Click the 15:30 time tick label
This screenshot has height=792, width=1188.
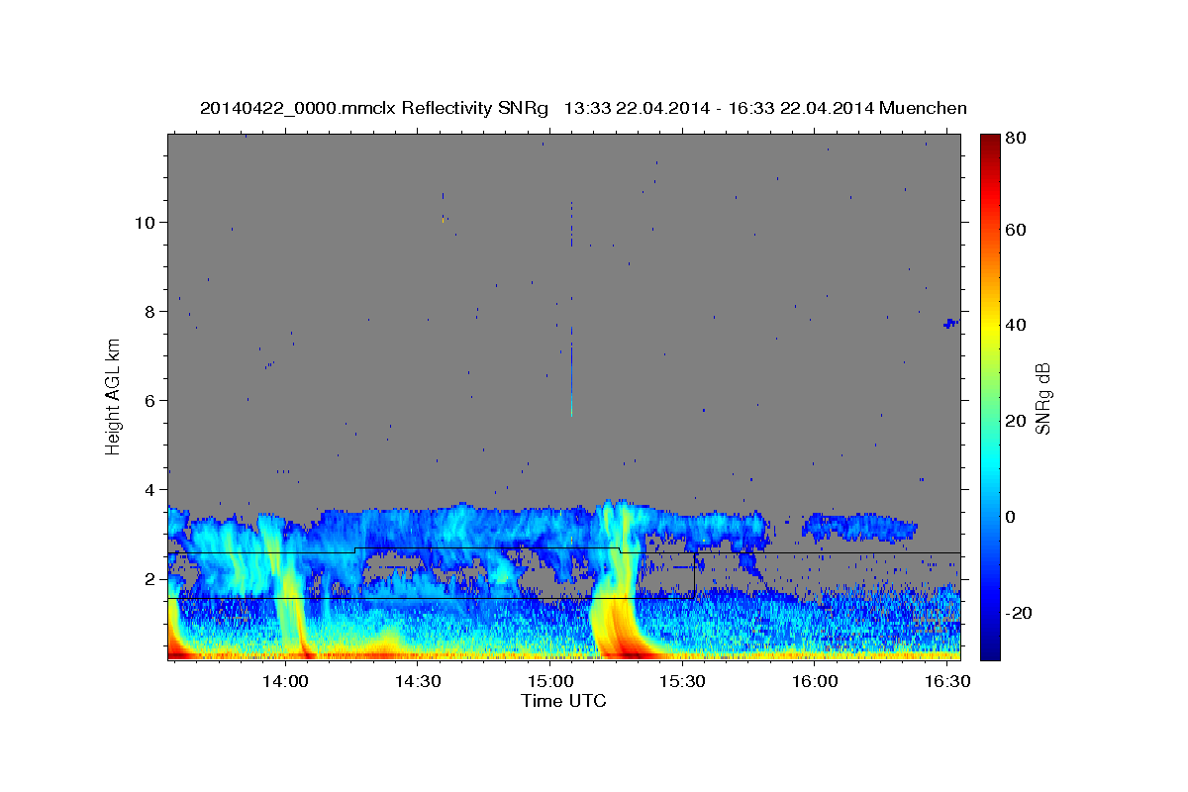683,682
